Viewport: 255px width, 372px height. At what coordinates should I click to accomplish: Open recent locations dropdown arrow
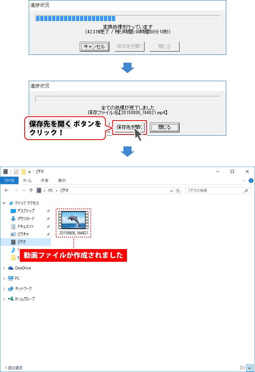tap(24, 190)
